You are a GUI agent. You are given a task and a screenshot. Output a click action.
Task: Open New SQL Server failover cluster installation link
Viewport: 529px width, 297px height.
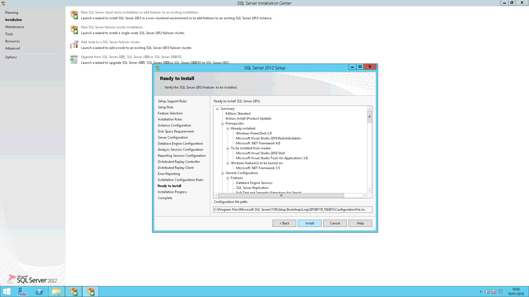112,27
